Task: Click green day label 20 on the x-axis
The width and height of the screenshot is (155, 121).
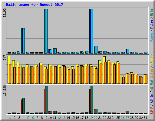Action: coord(95,118)
